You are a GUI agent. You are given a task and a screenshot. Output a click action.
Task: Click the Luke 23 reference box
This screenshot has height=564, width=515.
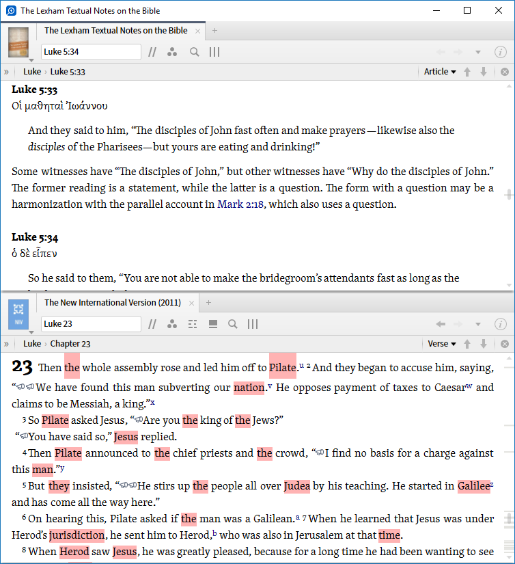[x=91, y=324]
